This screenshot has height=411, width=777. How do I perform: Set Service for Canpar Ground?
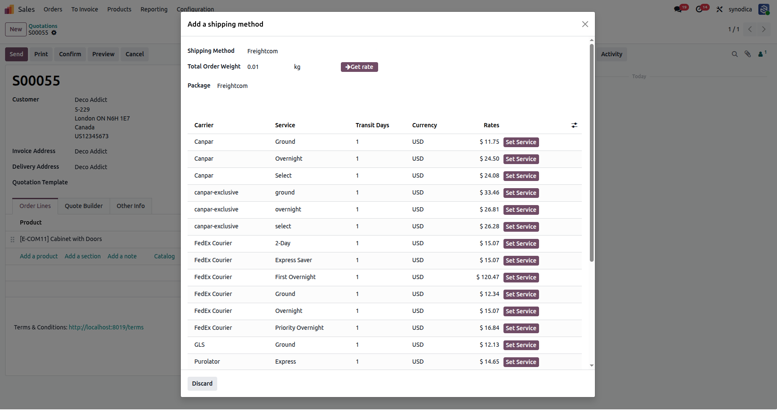pyautogui.click(x=521, y=142)
